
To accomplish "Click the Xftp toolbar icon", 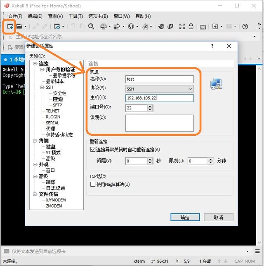I will click(170, 26).
